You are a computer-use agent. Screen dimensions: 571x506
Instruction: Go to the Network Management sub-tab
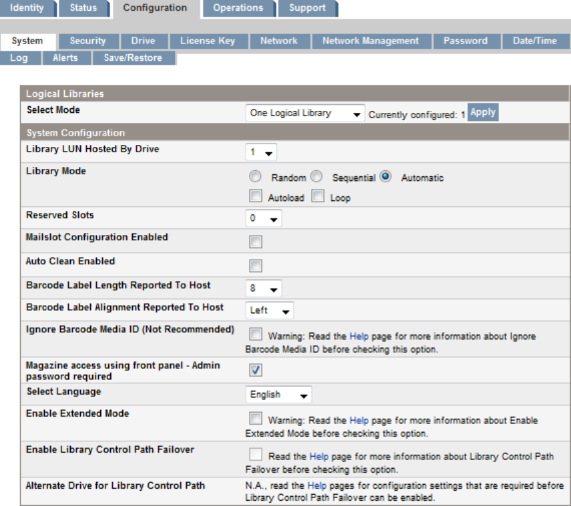tap(371, 41)
